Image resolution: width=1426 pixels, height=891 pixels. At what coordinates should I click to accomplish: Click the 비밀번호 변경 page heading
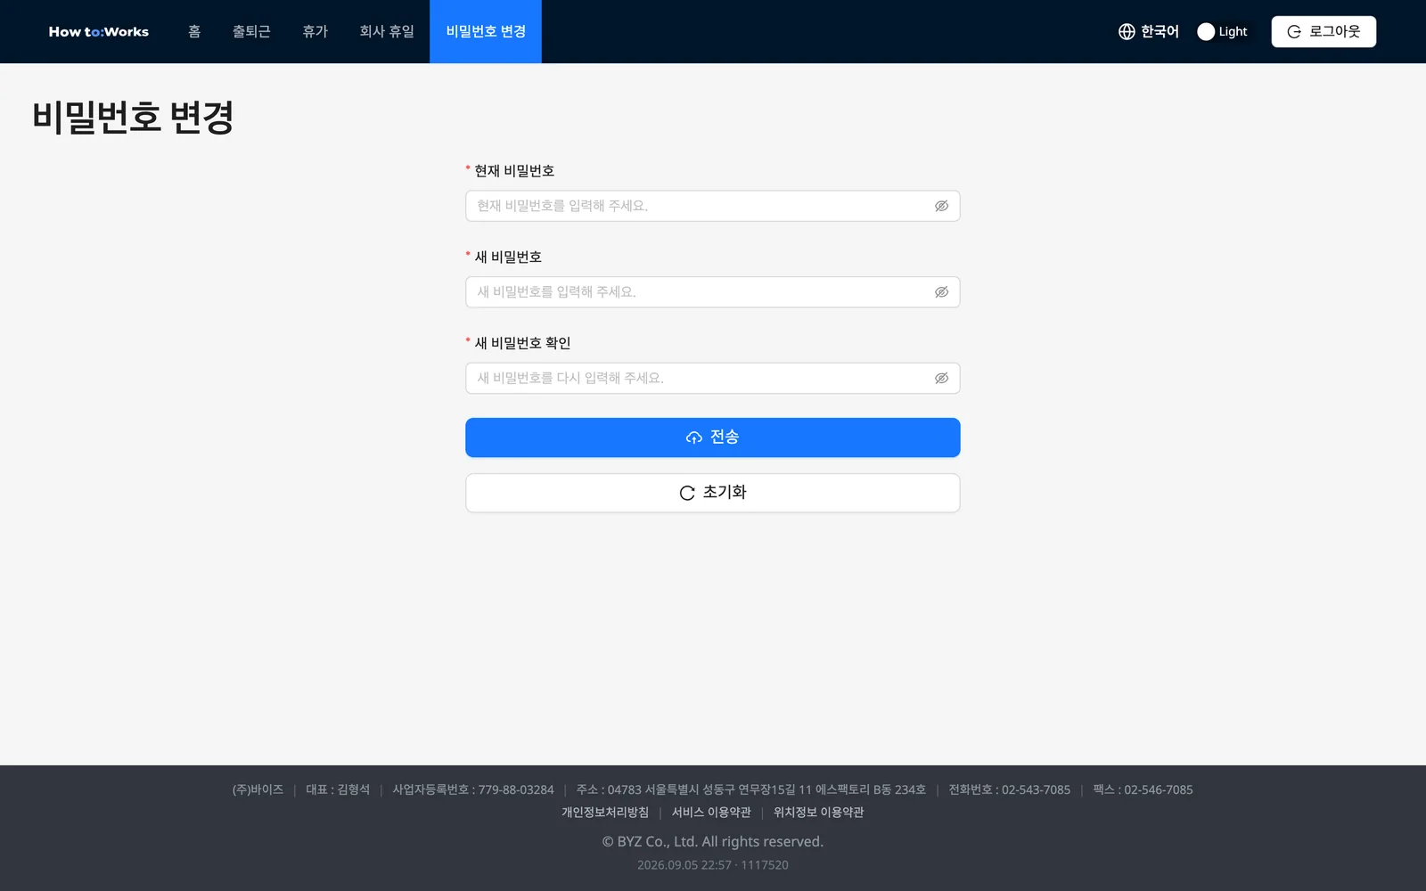coord(133,118)
